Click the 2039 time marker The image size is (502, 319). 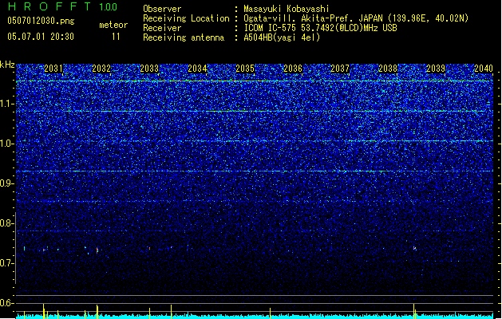point(436,69)
